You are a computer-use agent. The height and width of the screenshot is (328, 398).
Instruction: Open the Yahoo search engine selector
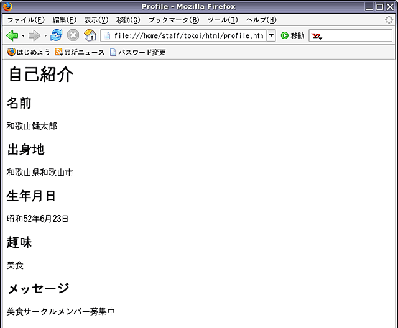[317, 36]
